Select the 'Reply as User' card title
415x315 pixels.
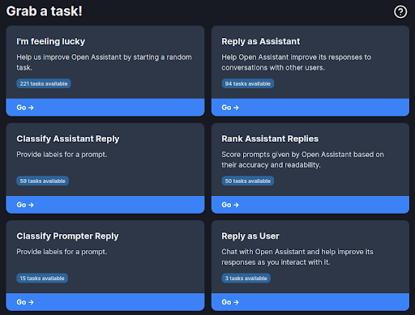point(250,236)
